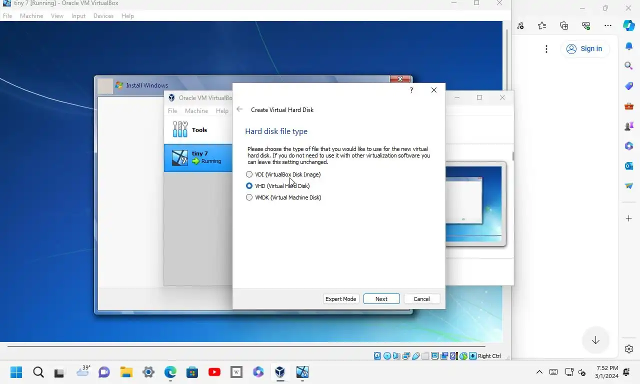640x384 pixels.
Task: Open File menu in VirtualBox Manager
Action: coord(172,111)
